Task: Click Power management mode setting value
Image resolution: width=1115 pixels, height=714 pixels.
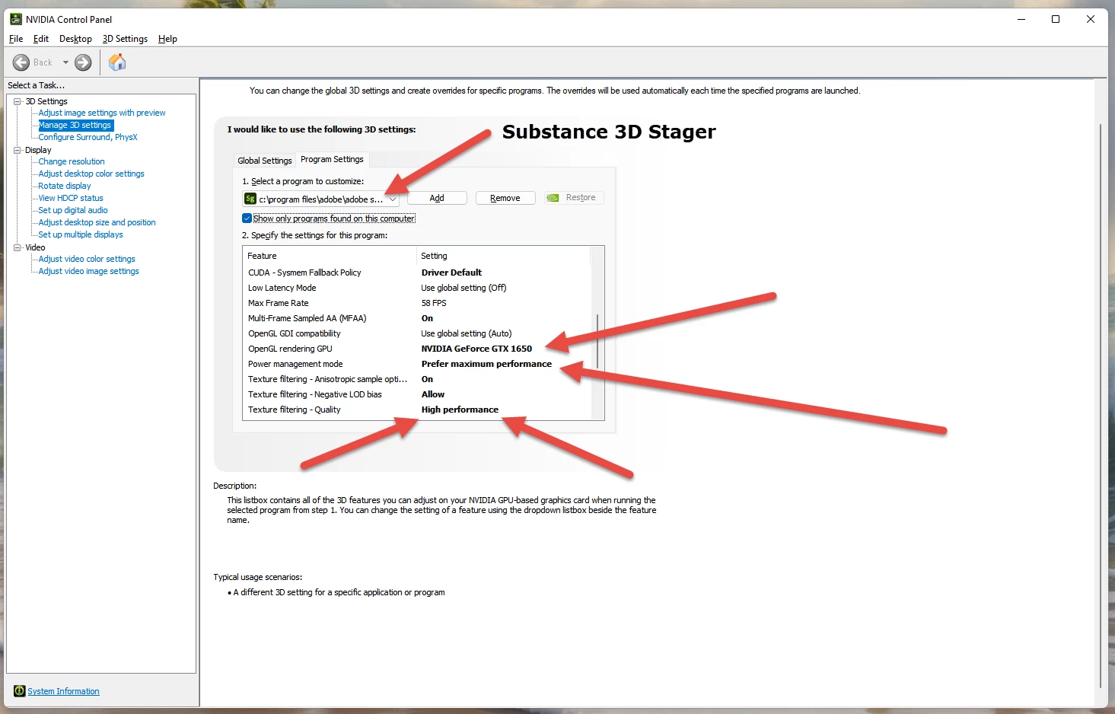Action: point(486,364)
